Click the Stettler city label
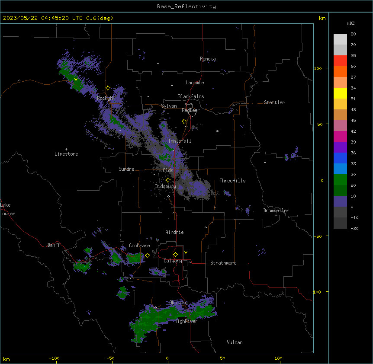Viewport: 373px width, 364px height. (x=274, y=102)
